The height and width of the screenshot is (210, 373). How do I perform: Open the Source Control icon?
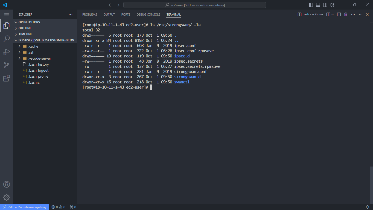click(x=7, y=65)
